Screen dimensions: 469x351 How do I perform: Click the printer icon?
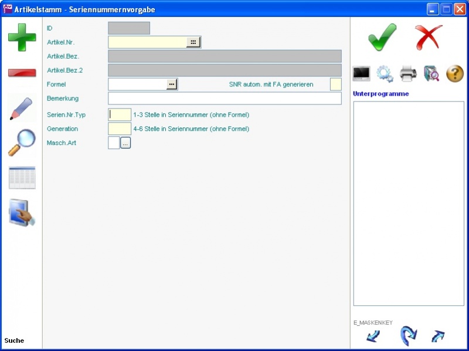coord(408,74)
